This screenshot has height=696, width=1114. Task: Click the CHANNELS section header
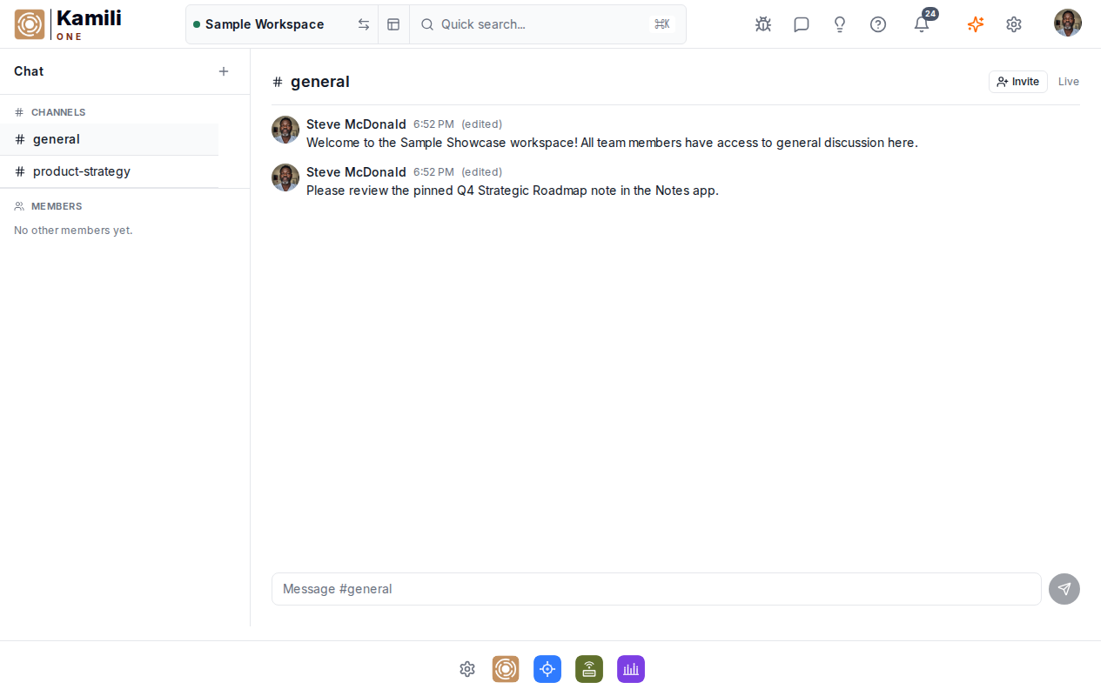(50, 112)
